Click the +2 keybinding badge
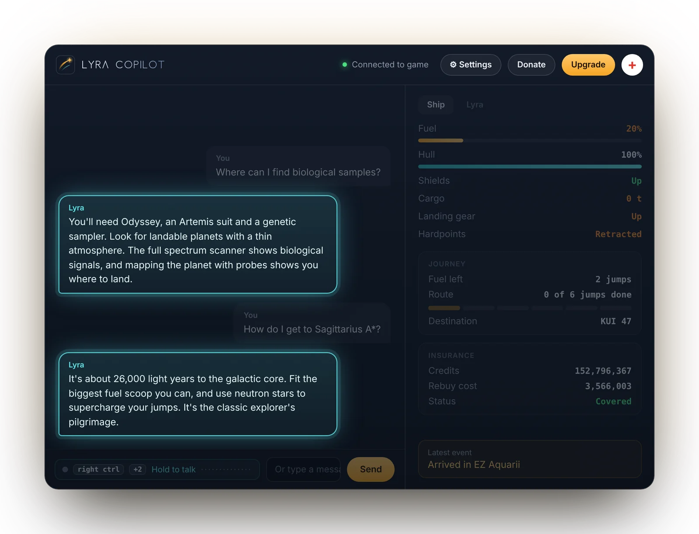 tap(138, 469)
